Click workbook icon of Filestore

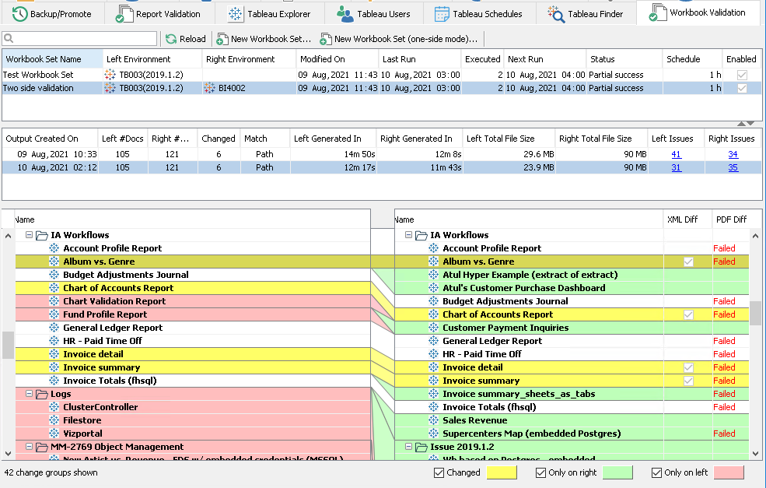tap(54, 420)
